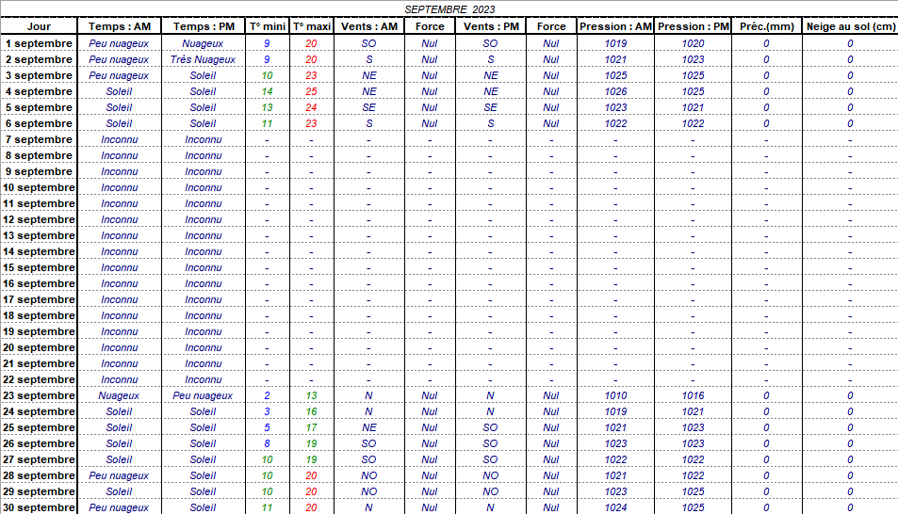The image size is (898, 514).
Task: Select the 1026 pressure value cell
Action: (x=615, y=91)
